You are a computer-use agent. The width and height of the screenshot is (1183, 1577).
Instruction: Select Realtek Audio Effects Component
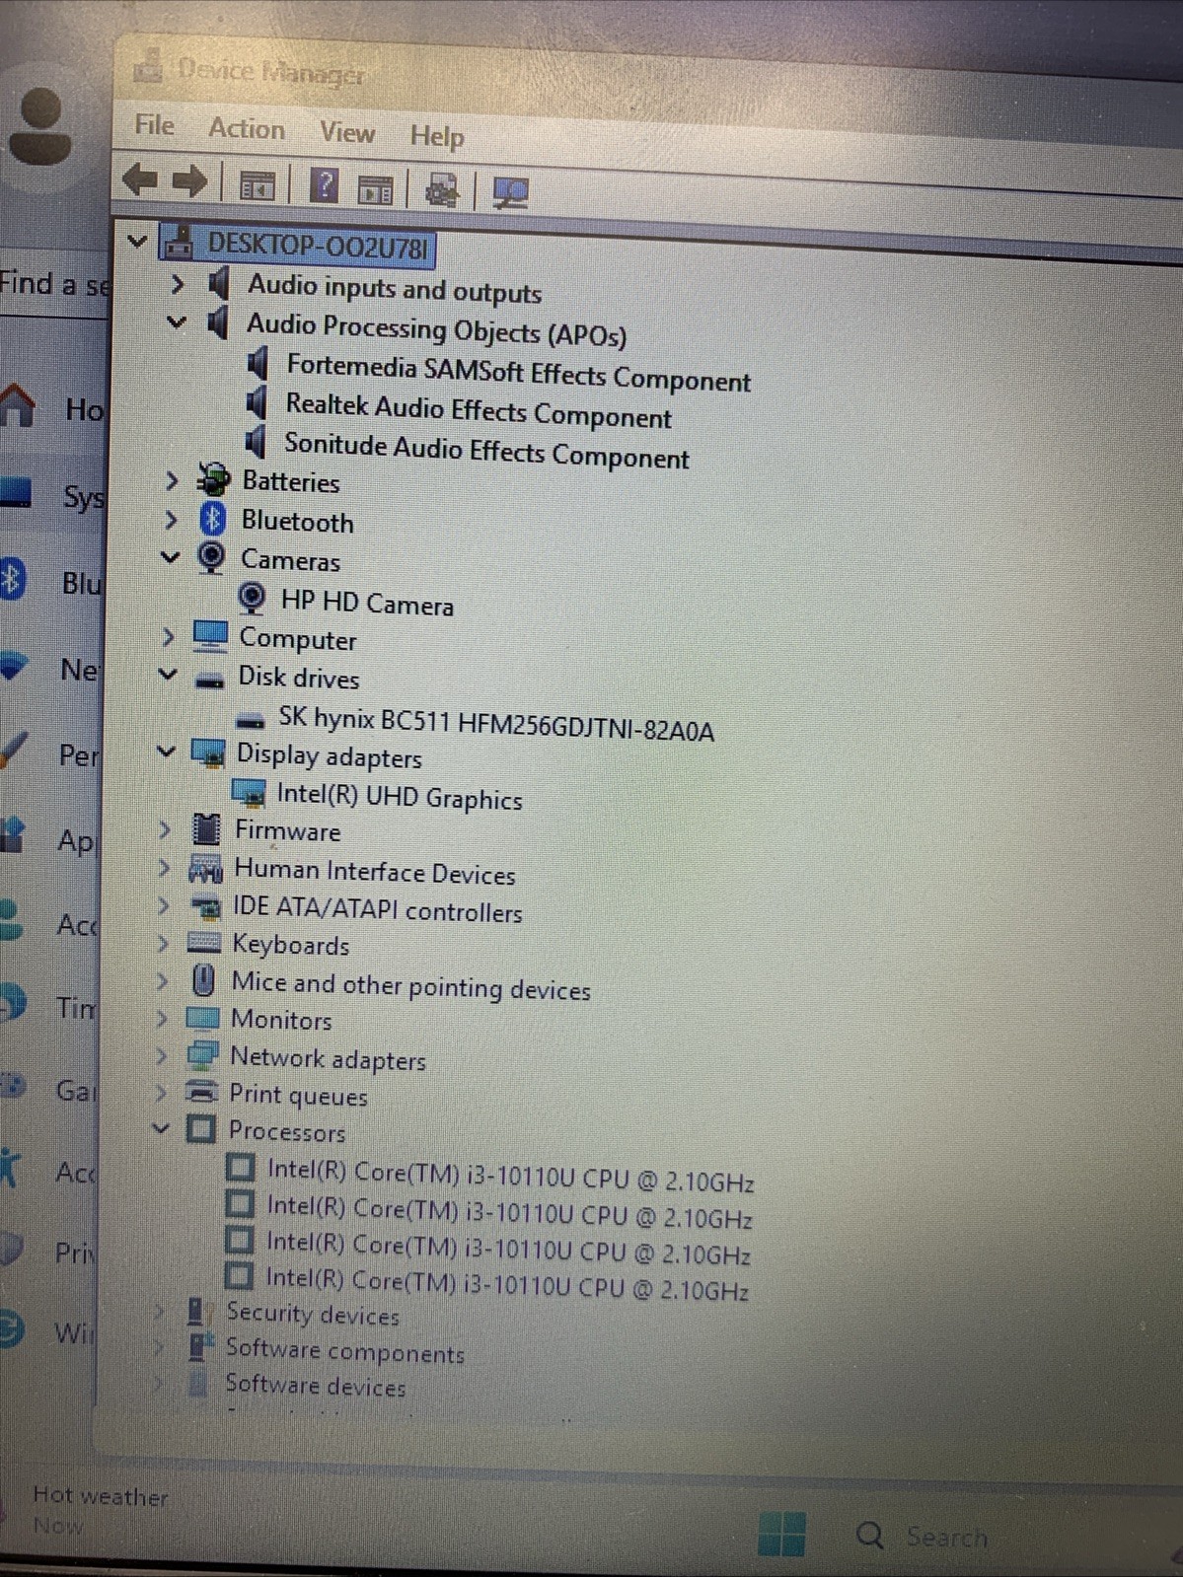(x=479, y=410)
